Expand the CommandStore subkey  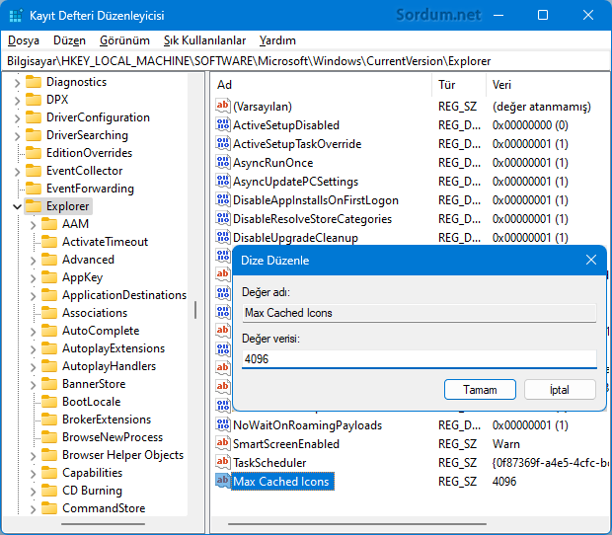pos(33,509)
